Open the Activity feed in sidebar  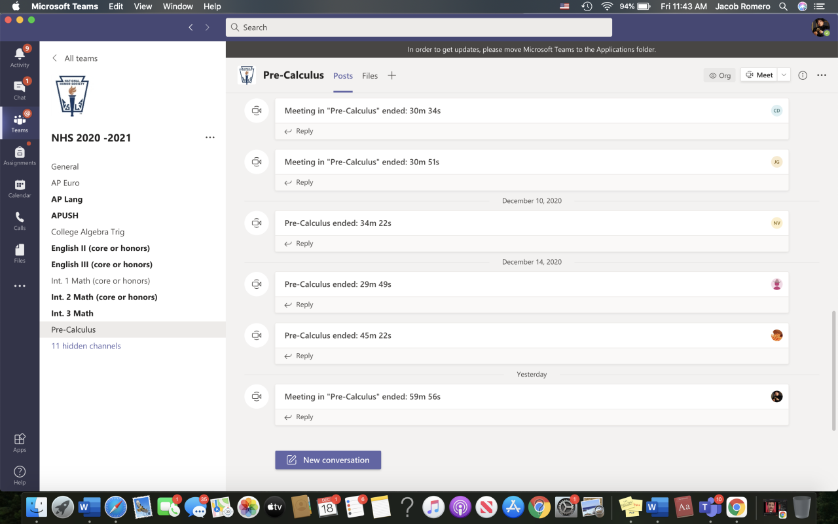[x=20, y=57]
